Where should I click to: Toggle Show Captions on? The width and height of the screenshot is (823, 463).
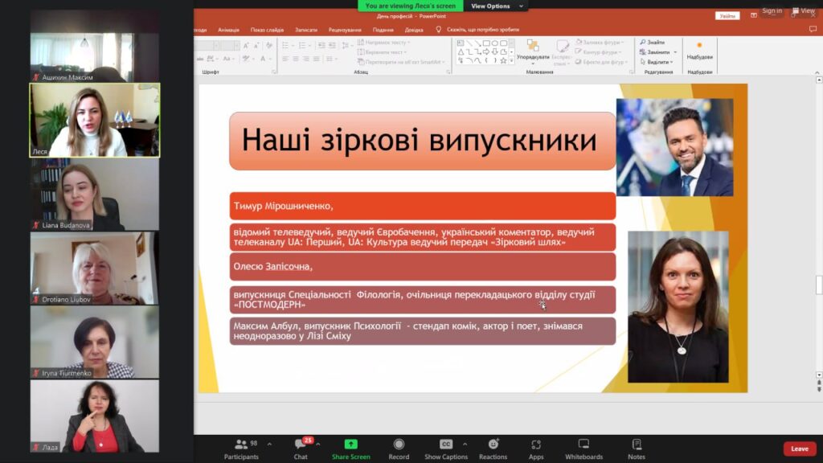(446, 449)
